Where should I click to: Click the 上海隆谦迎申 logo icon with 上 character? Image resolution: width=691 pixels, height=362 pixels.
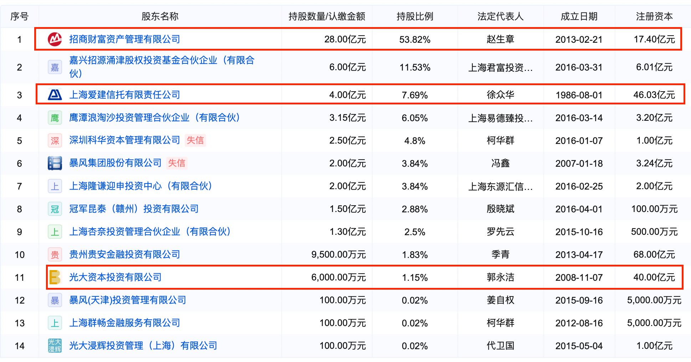click(x=55, y=186)
